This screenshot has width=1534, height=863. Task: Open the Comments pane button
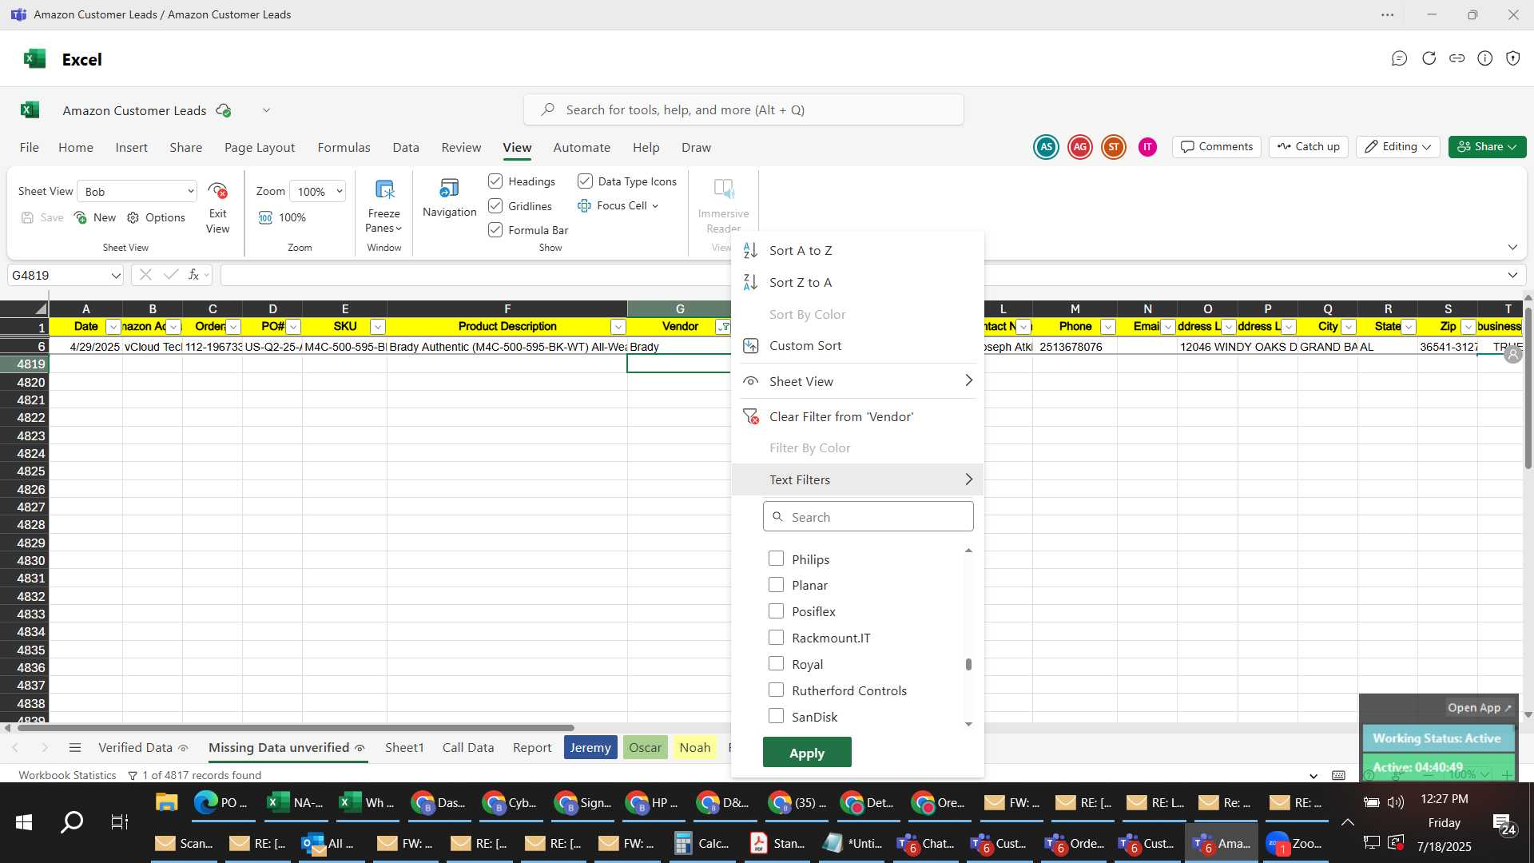[1217, 147]
